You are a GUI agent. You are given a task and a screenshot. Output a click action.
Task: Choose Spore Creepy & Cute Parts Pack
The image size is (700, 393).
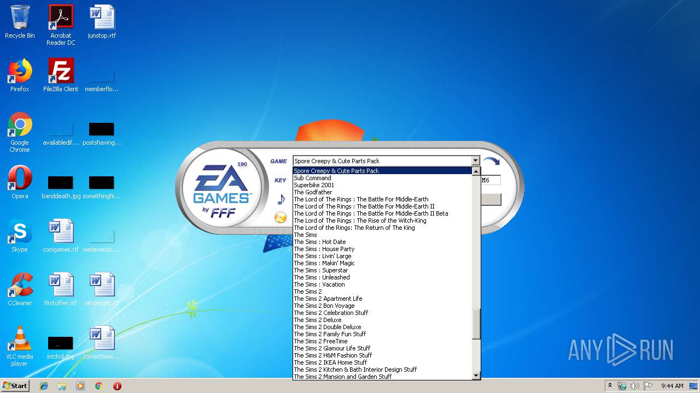(382, 171)
